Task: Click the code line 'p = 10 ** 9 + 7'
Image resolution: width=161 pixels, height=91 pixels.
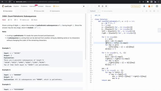Action: click(108, 23)
